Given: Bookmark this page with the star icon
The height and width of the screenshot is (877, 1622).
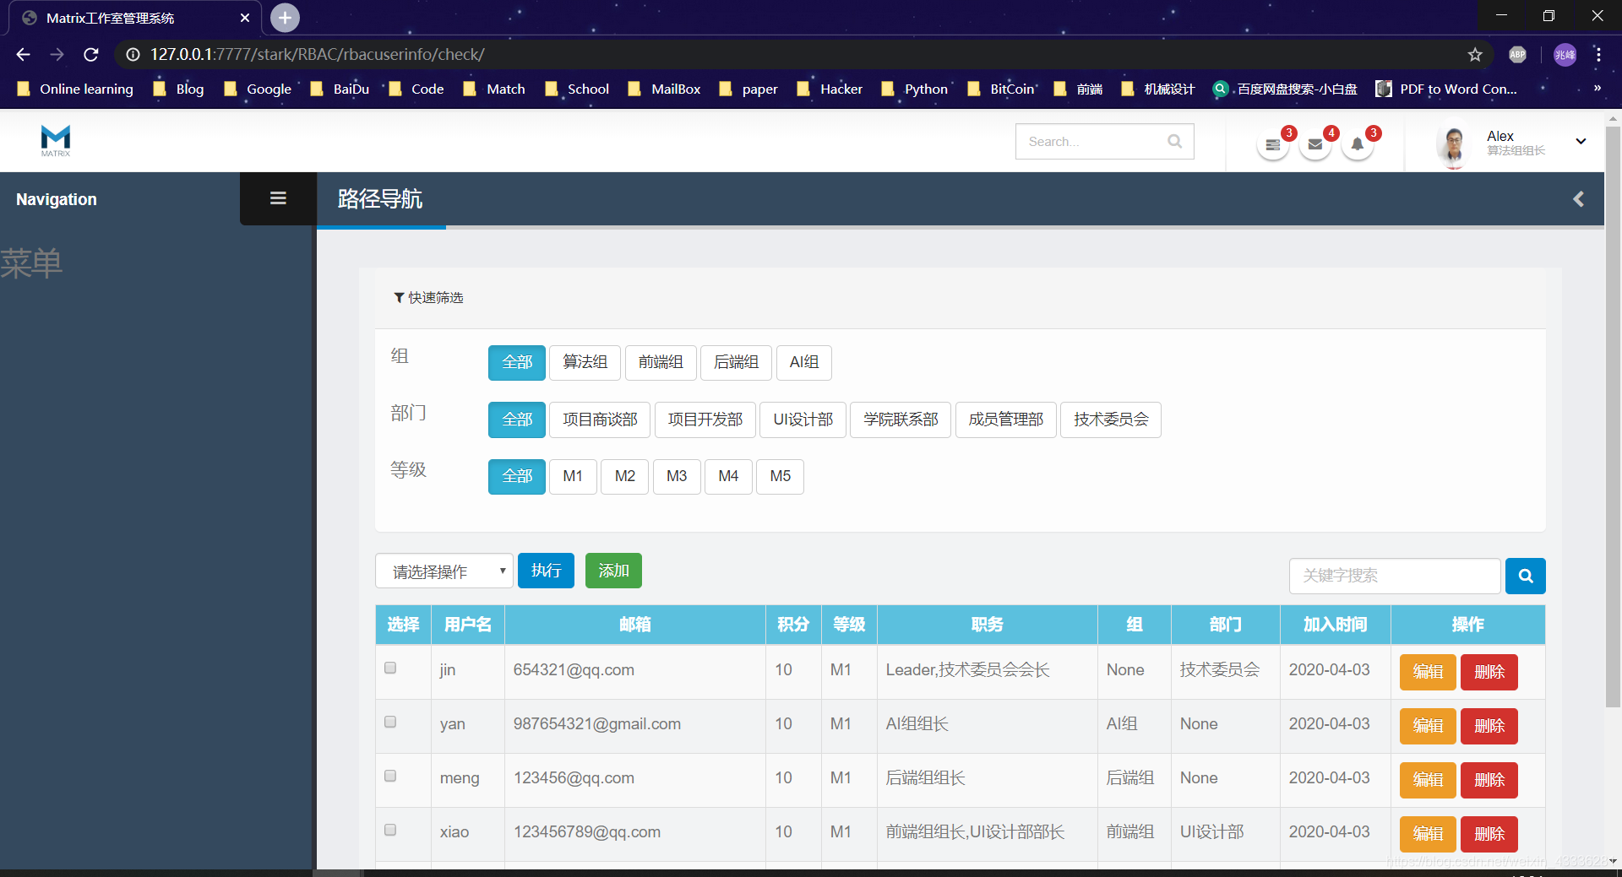Looking at the screenshot, I should point(1475,54).
